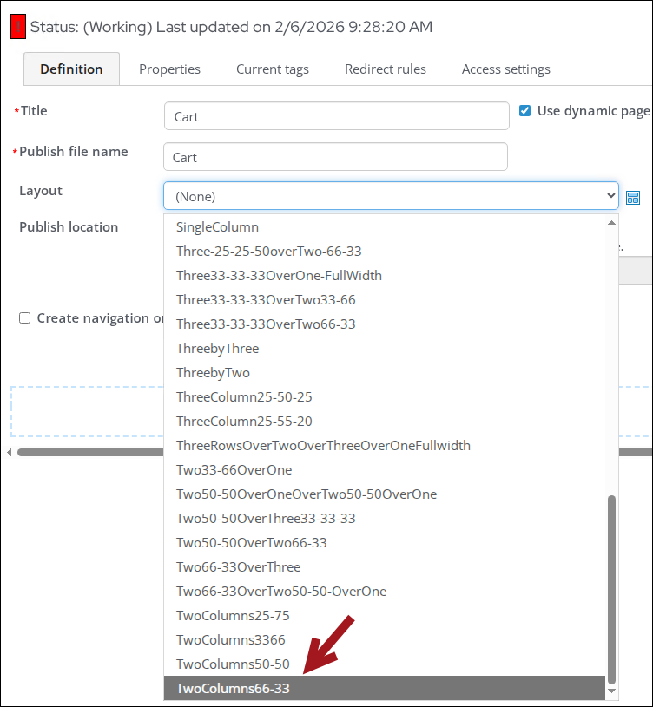
Task: Go to the Redirect rules tab
Action: [x=385, y=69]
